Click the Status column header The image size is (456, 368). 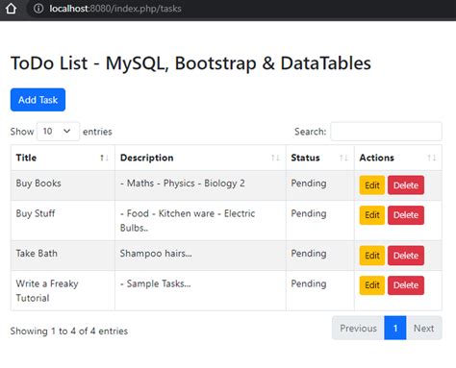[x=320, y=158]
